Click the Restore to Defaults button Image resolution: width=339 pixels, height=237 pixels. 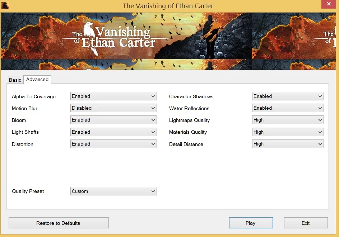[59, 223]
